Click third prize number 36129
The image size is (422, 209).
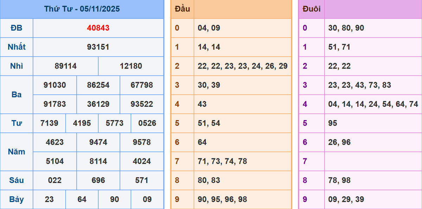tap(98, 104)
